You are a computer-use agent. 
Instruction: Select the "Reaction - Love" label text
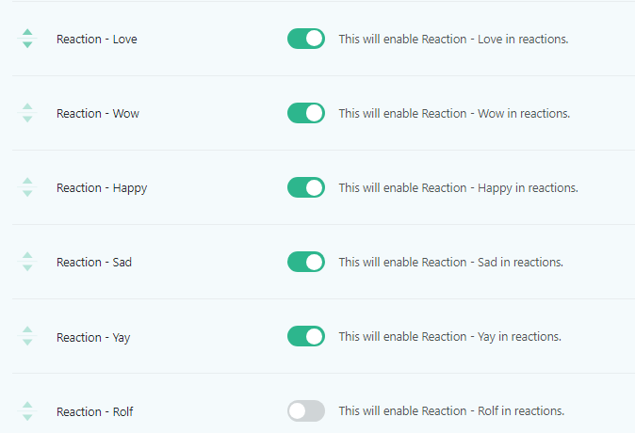coord(96,40)
